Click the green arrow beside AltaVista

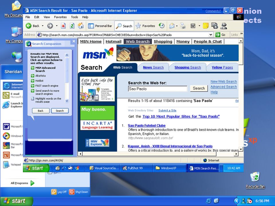point(32,76)
